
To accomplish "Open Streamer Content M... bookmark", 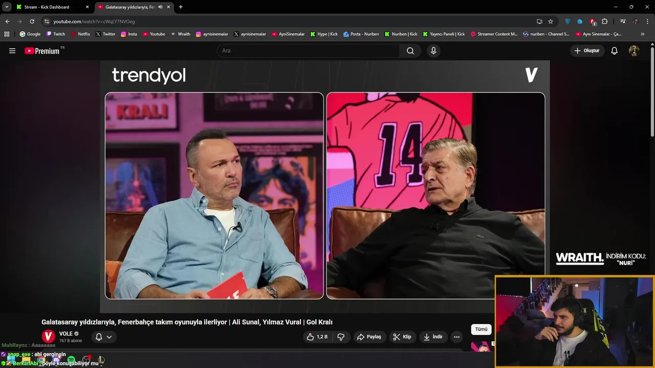I will (x=494, y=34).
